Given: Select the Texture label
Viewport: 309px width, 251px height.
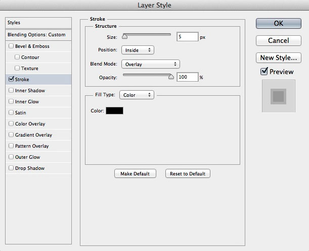Looking at the screenshot, I should (x=30, y=69).
